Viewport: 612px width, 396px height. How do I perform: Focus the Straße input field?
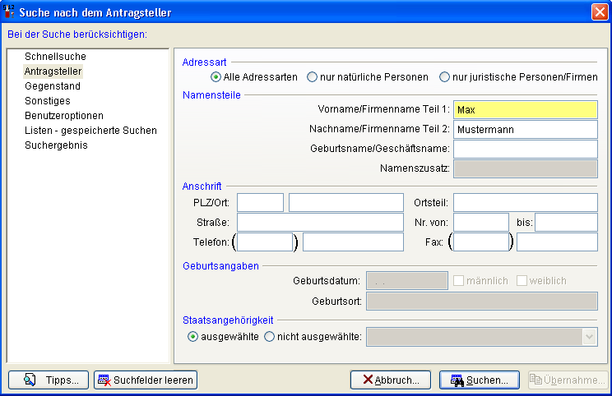pos(320,222)
